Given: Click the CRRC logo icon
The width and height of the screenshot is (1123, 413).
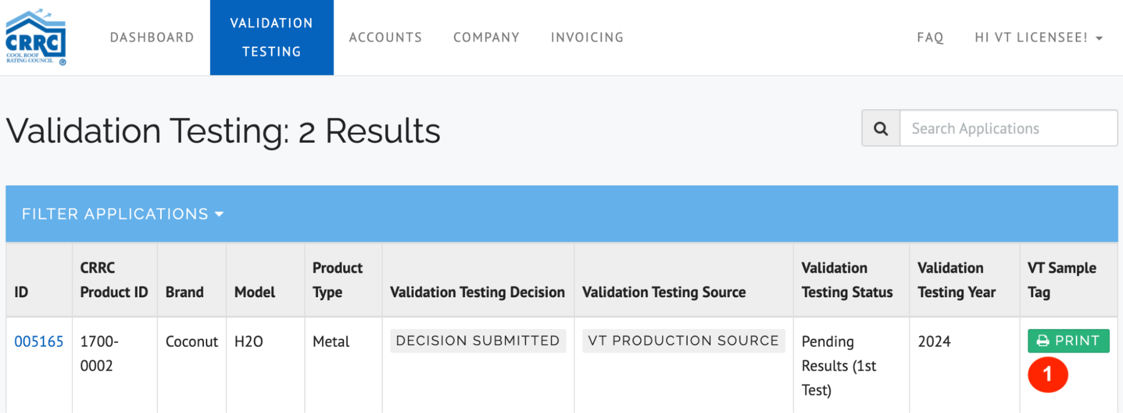Looking at the screenshot, I should [36, 37].
